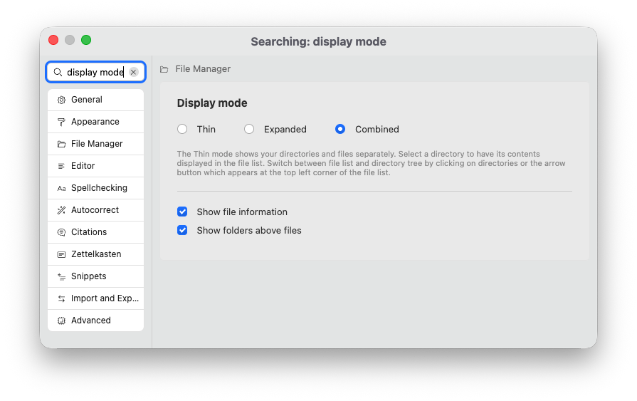637x401 pixels.
Task: Select the Autocorrect preferences tab
Action: pyautogui.click(x=95, y=210)
